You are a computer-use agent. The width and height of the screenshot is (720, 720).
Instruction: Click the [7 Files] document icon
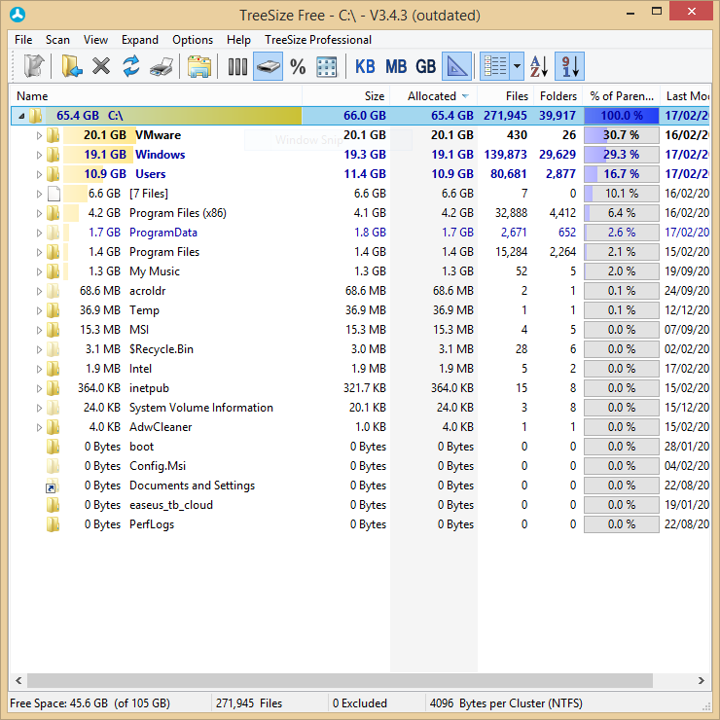pyautogui.click(x=54, y=194)
